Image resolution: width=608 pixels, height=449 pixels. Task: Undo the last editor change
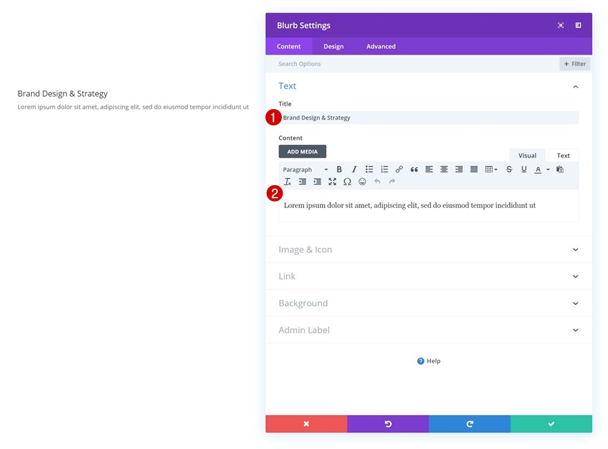click(x=377, y=182)
